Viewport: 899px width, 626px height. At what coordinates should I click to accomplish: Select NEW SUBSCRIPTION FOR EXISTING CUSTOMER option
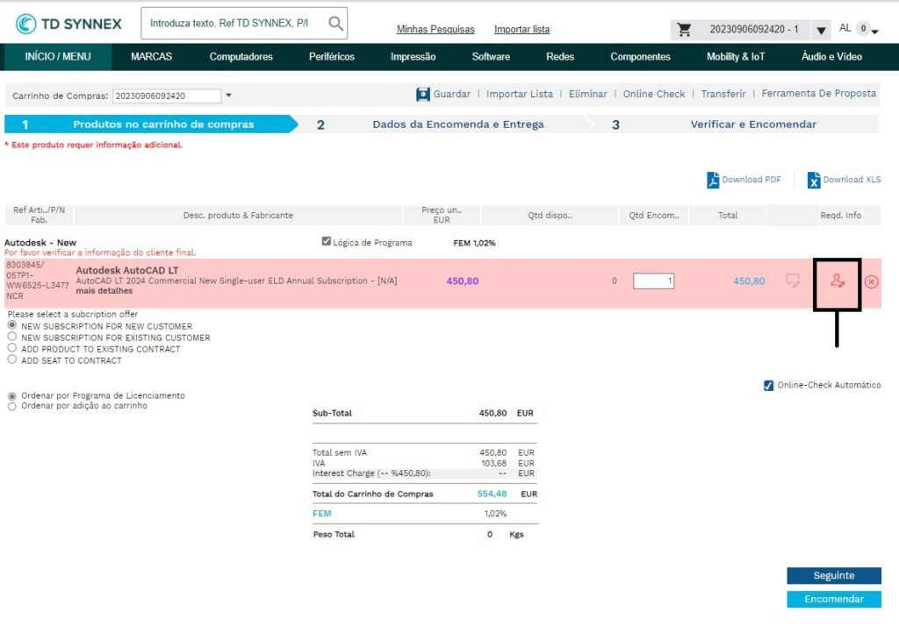pos(12,337)
